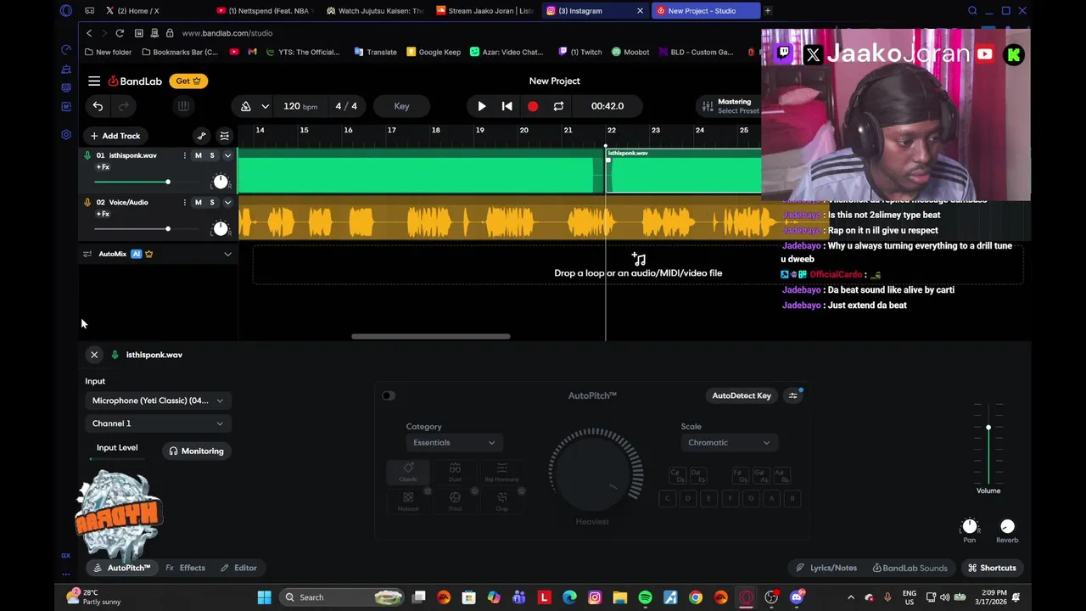Expand the Voice/Audio track chevron
This screenshot has width=1086, height=611.
click(x=227, y=202)
